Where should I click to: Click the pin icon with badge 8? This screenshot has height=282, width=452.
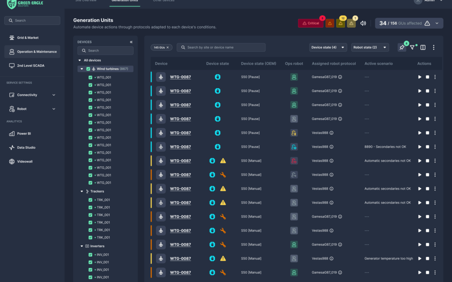402,48
